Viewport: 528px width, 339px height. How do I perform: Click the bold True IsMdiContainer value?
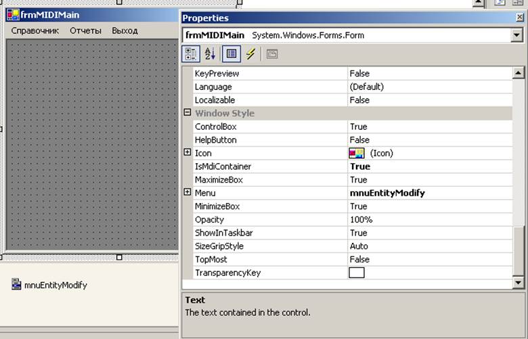[360, 166]
